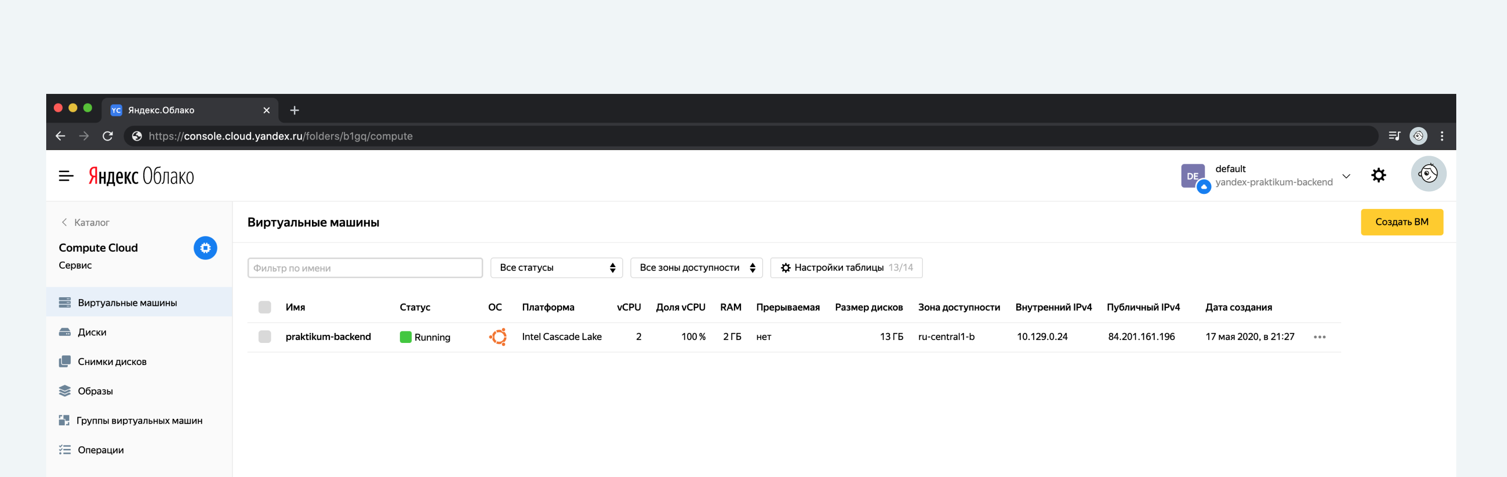Click the vCPU column header

click(x=629, y=307)
